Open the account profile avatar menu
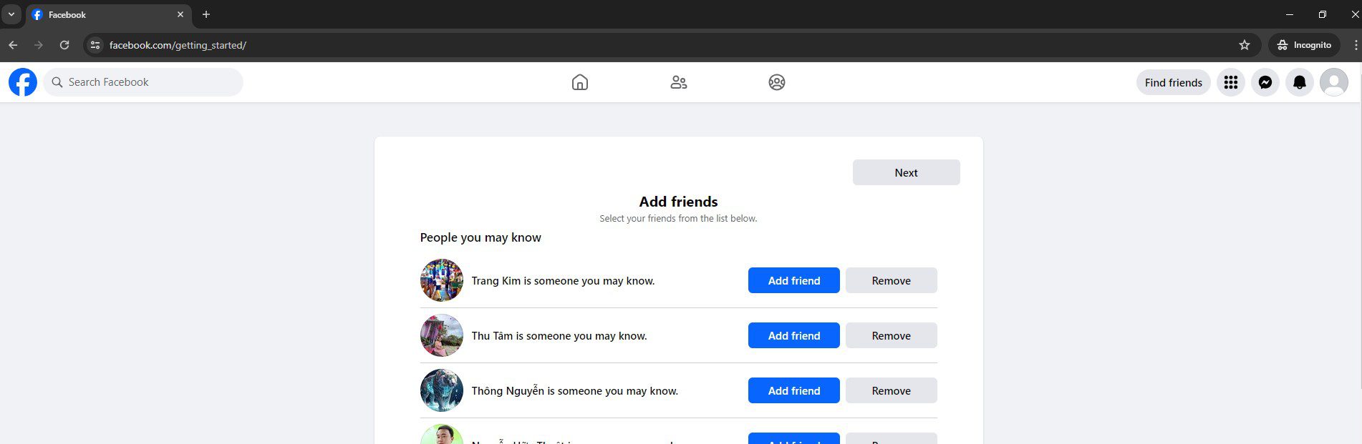The image size is (1362, 444). point(1334,82)
